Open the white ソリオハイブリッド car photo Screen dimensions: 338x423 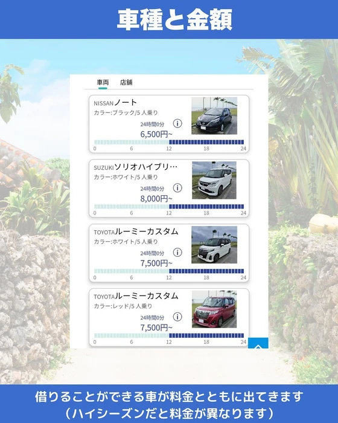click(x=214, y=180)
